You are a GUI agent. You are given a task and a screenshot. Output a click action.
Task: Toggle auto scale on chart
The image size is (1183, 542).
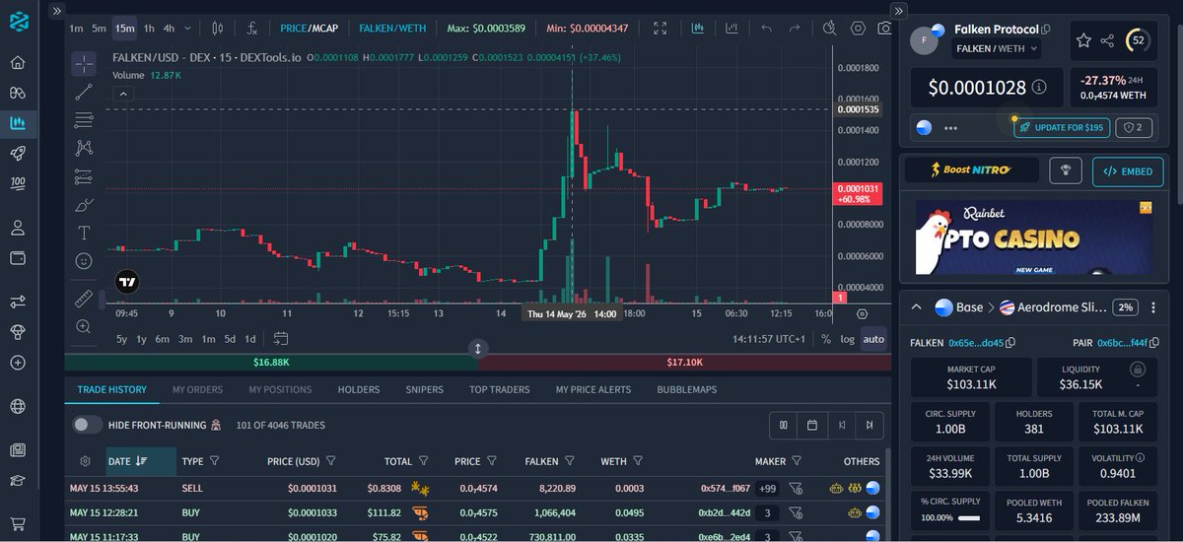click(873, 339)
